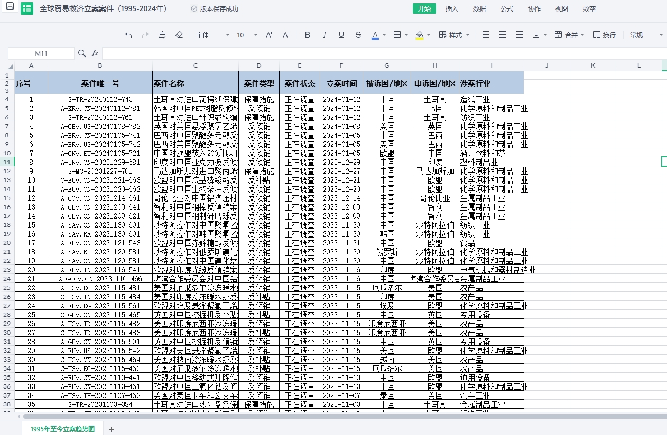Toggle bold formatting
This screenshot has height=435, width=667.
[x=308, y=35]
